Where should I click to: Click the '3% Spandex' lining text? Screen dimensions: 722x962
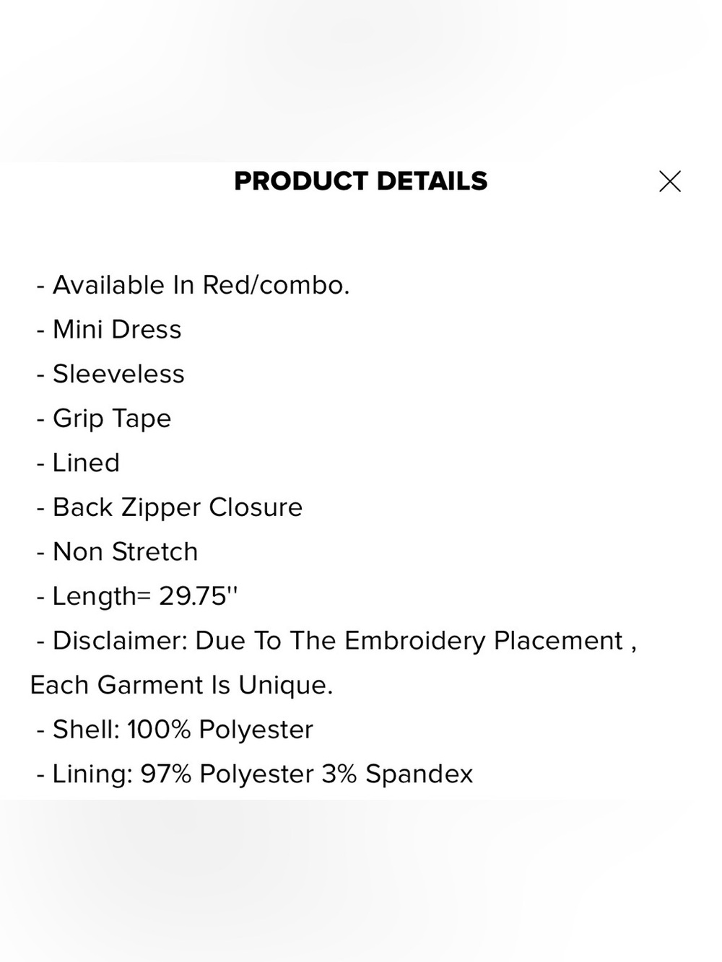coord(397,774)
